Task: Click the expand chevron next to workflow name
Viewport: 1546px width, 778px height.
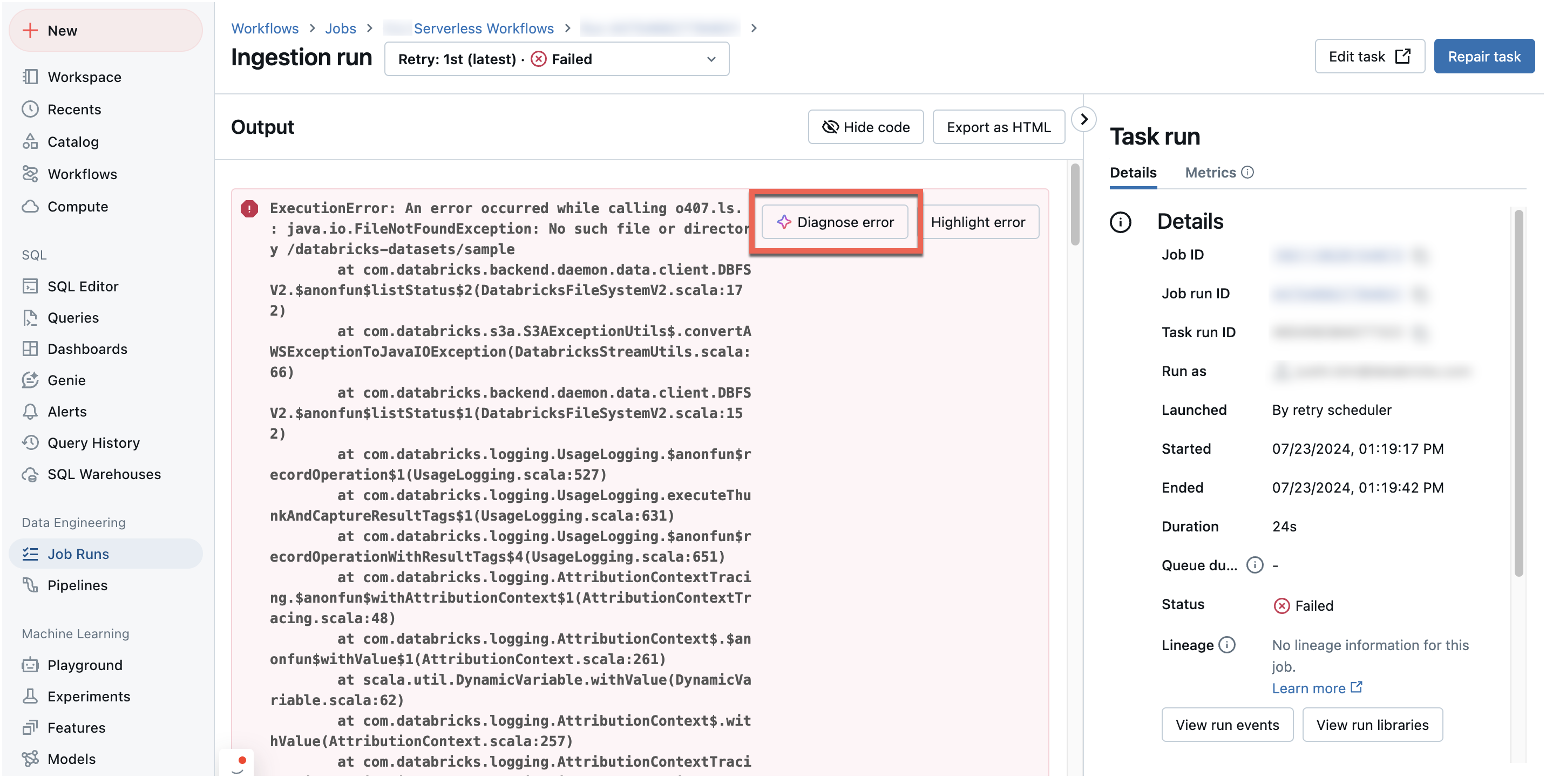Action: [x=755, y=27]
